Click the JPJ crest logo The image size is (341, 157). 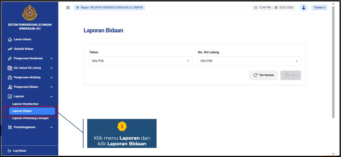pos(30,12)
